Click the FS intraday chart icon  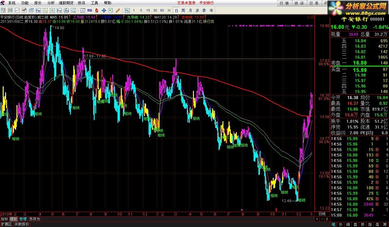point(127,10)
